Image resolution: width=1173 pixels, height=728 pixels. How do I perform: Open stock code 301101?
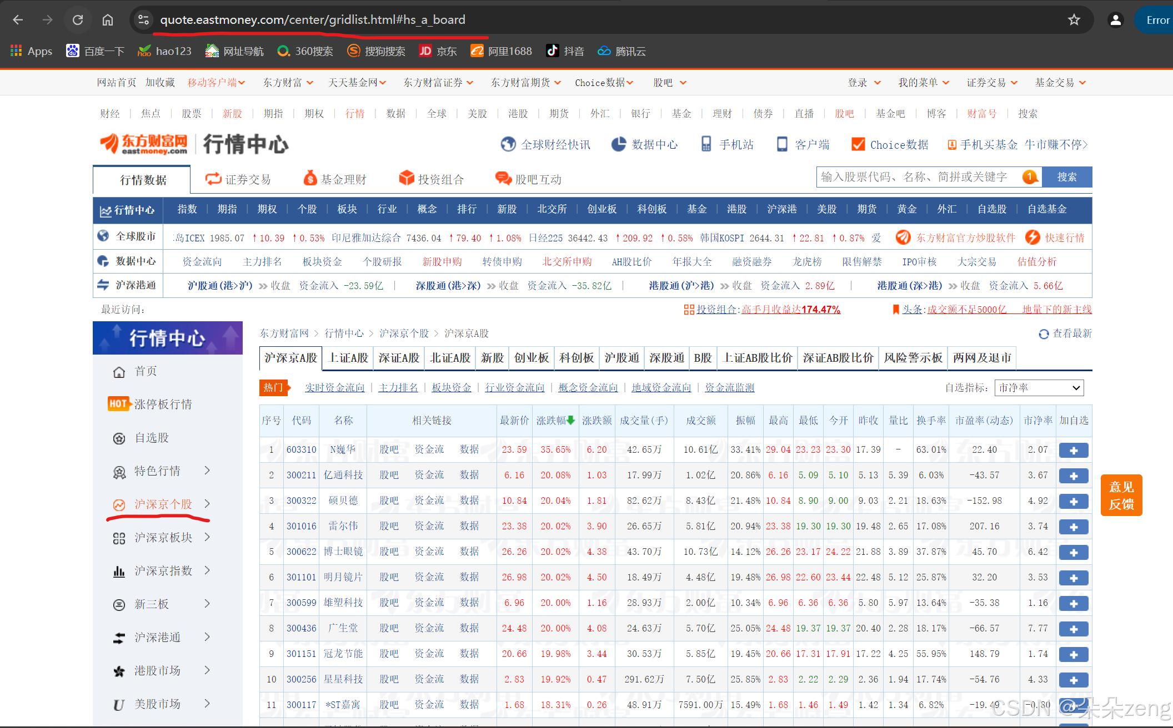302,578
